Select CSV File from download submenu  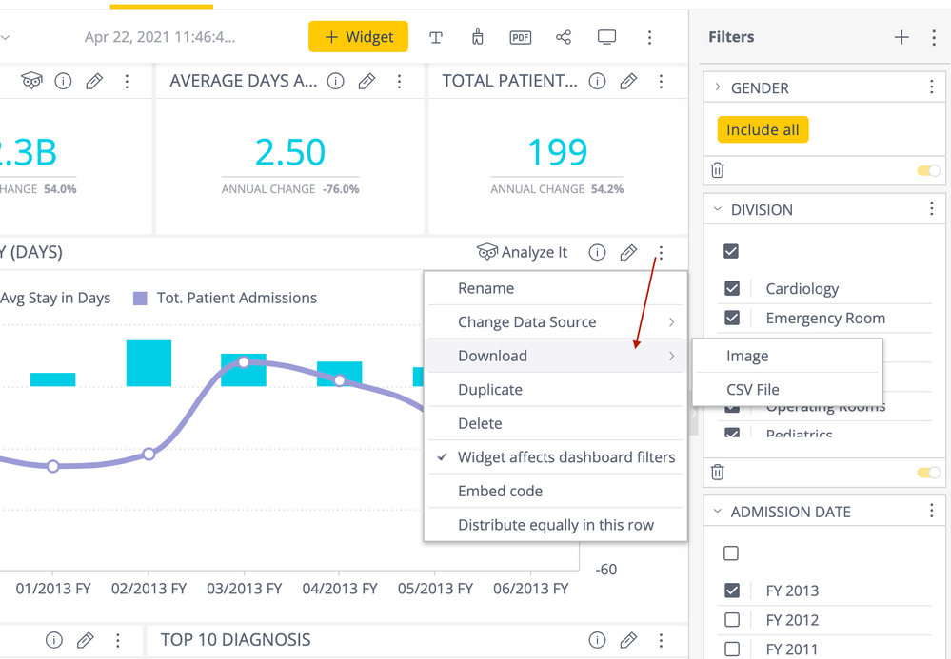(x=753, y=390)
